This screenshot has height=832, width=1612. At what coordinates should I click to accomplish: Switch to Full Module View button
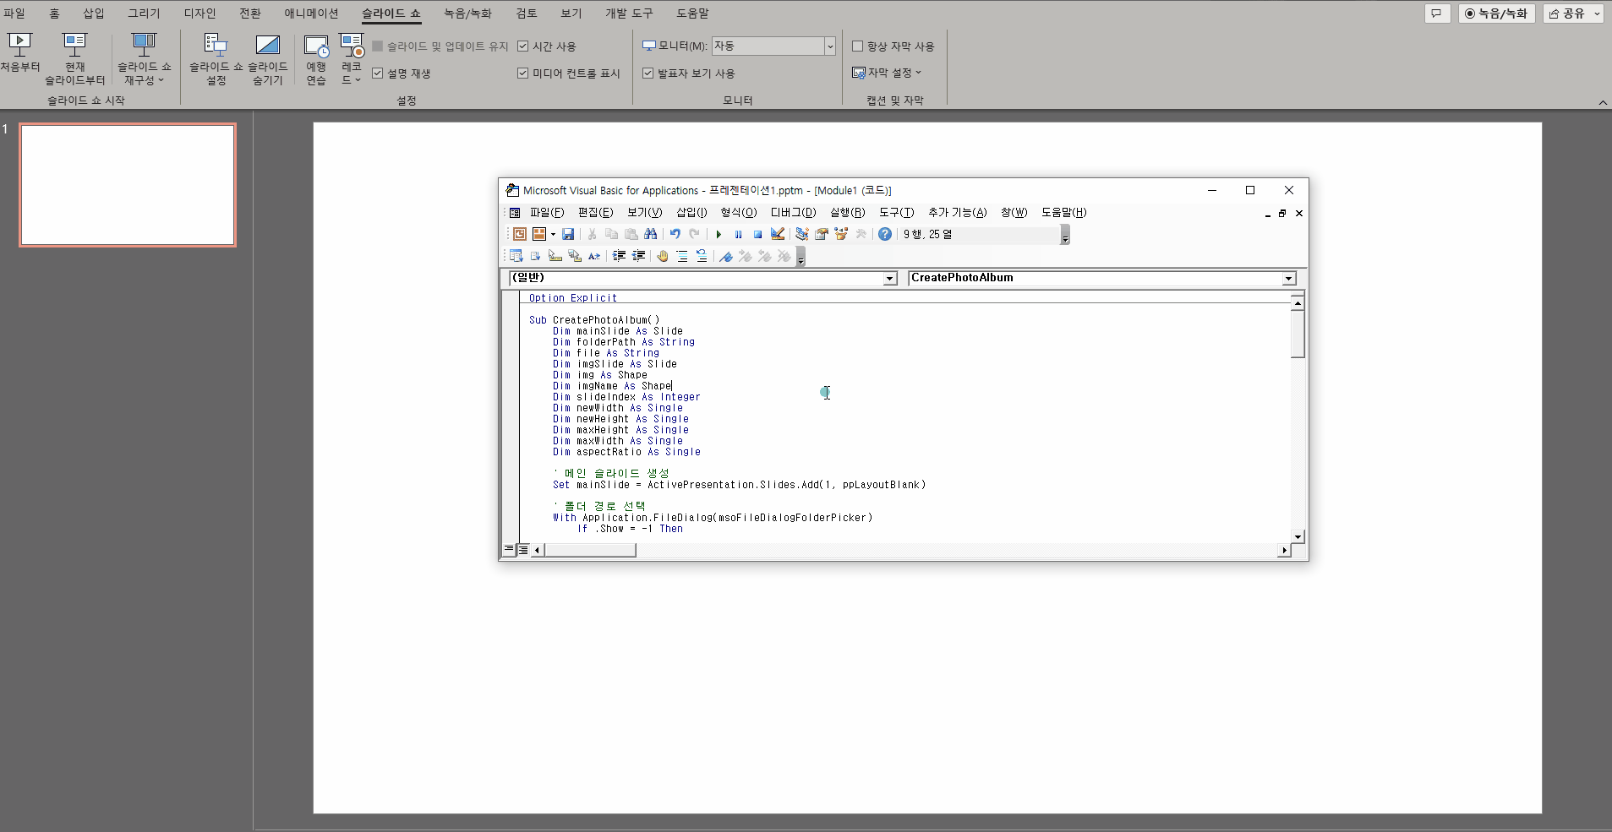click(x=523, y=550)
